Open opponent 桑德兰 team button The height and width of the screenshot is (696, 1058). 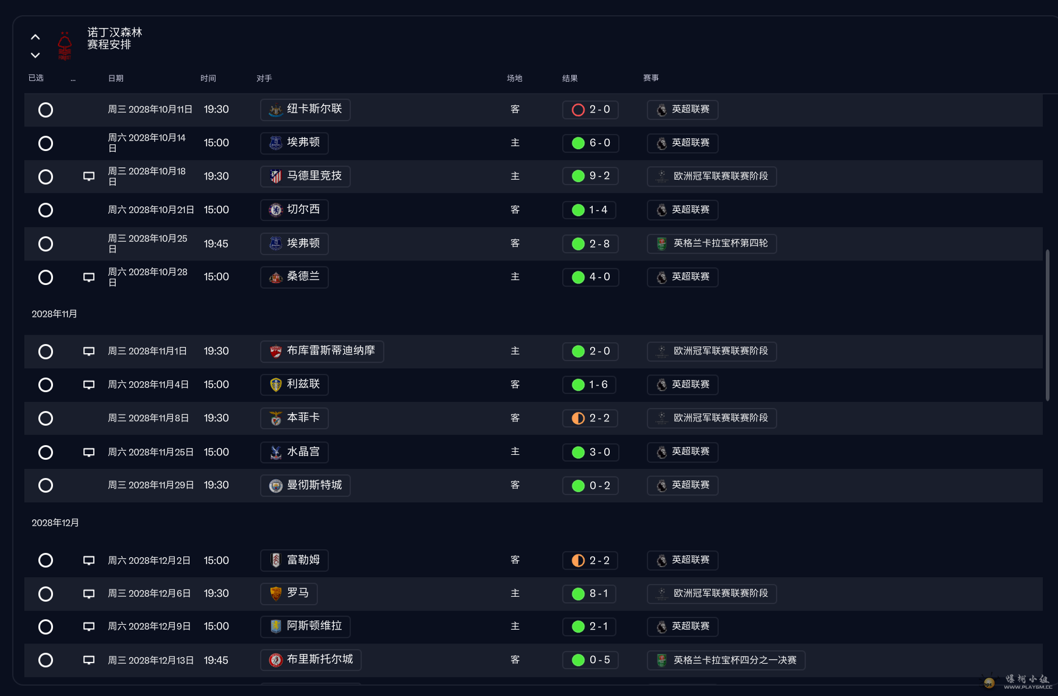[294, 277]
